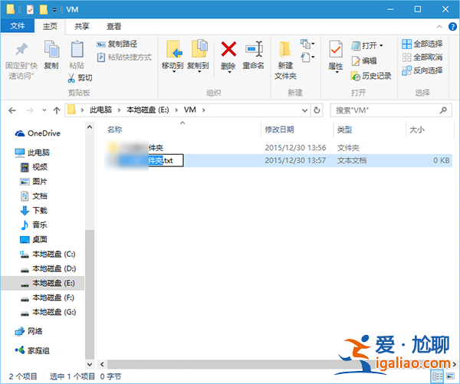
Task: Click 重命名 (Rename) icon
Action: pyautogui.click(x=254, y=49)
